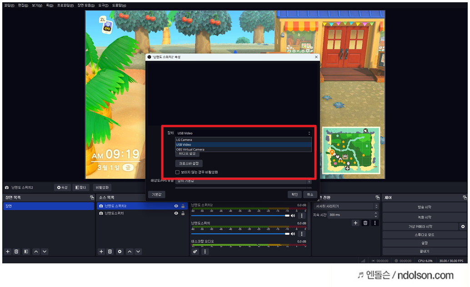The image size is (470, 287).
Task: Click 방송 시작 to start streaming
Action: click(425, 207)
